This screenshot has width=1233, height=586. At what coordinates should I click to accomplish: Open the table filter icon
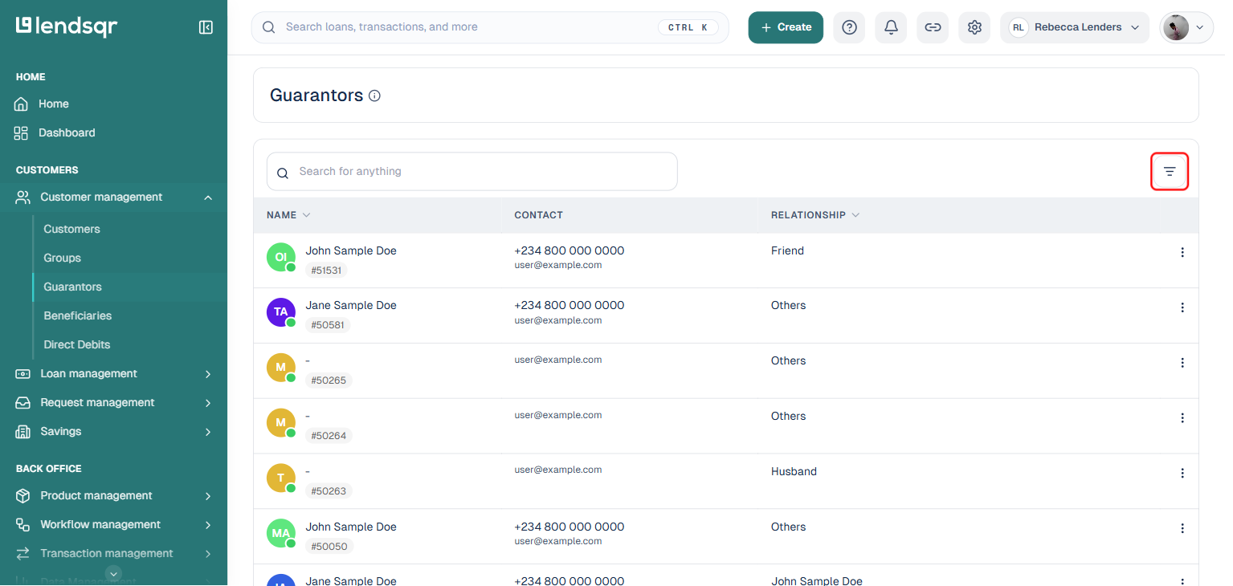[1170, 171]
